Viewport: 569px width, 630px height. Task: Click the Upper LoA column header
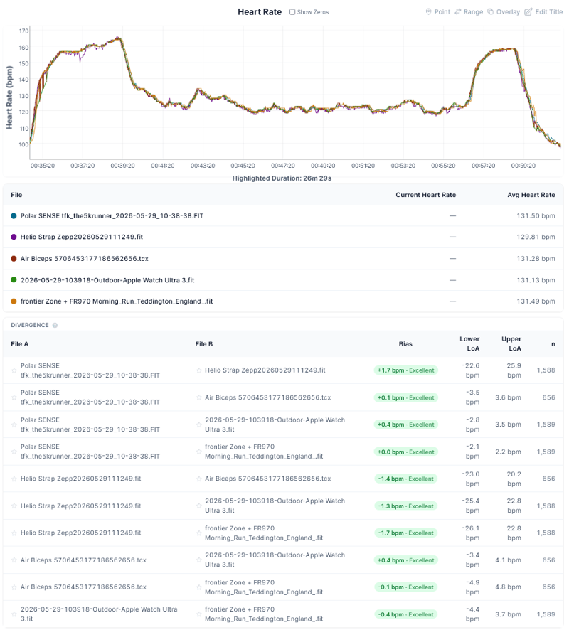(511, 344)
